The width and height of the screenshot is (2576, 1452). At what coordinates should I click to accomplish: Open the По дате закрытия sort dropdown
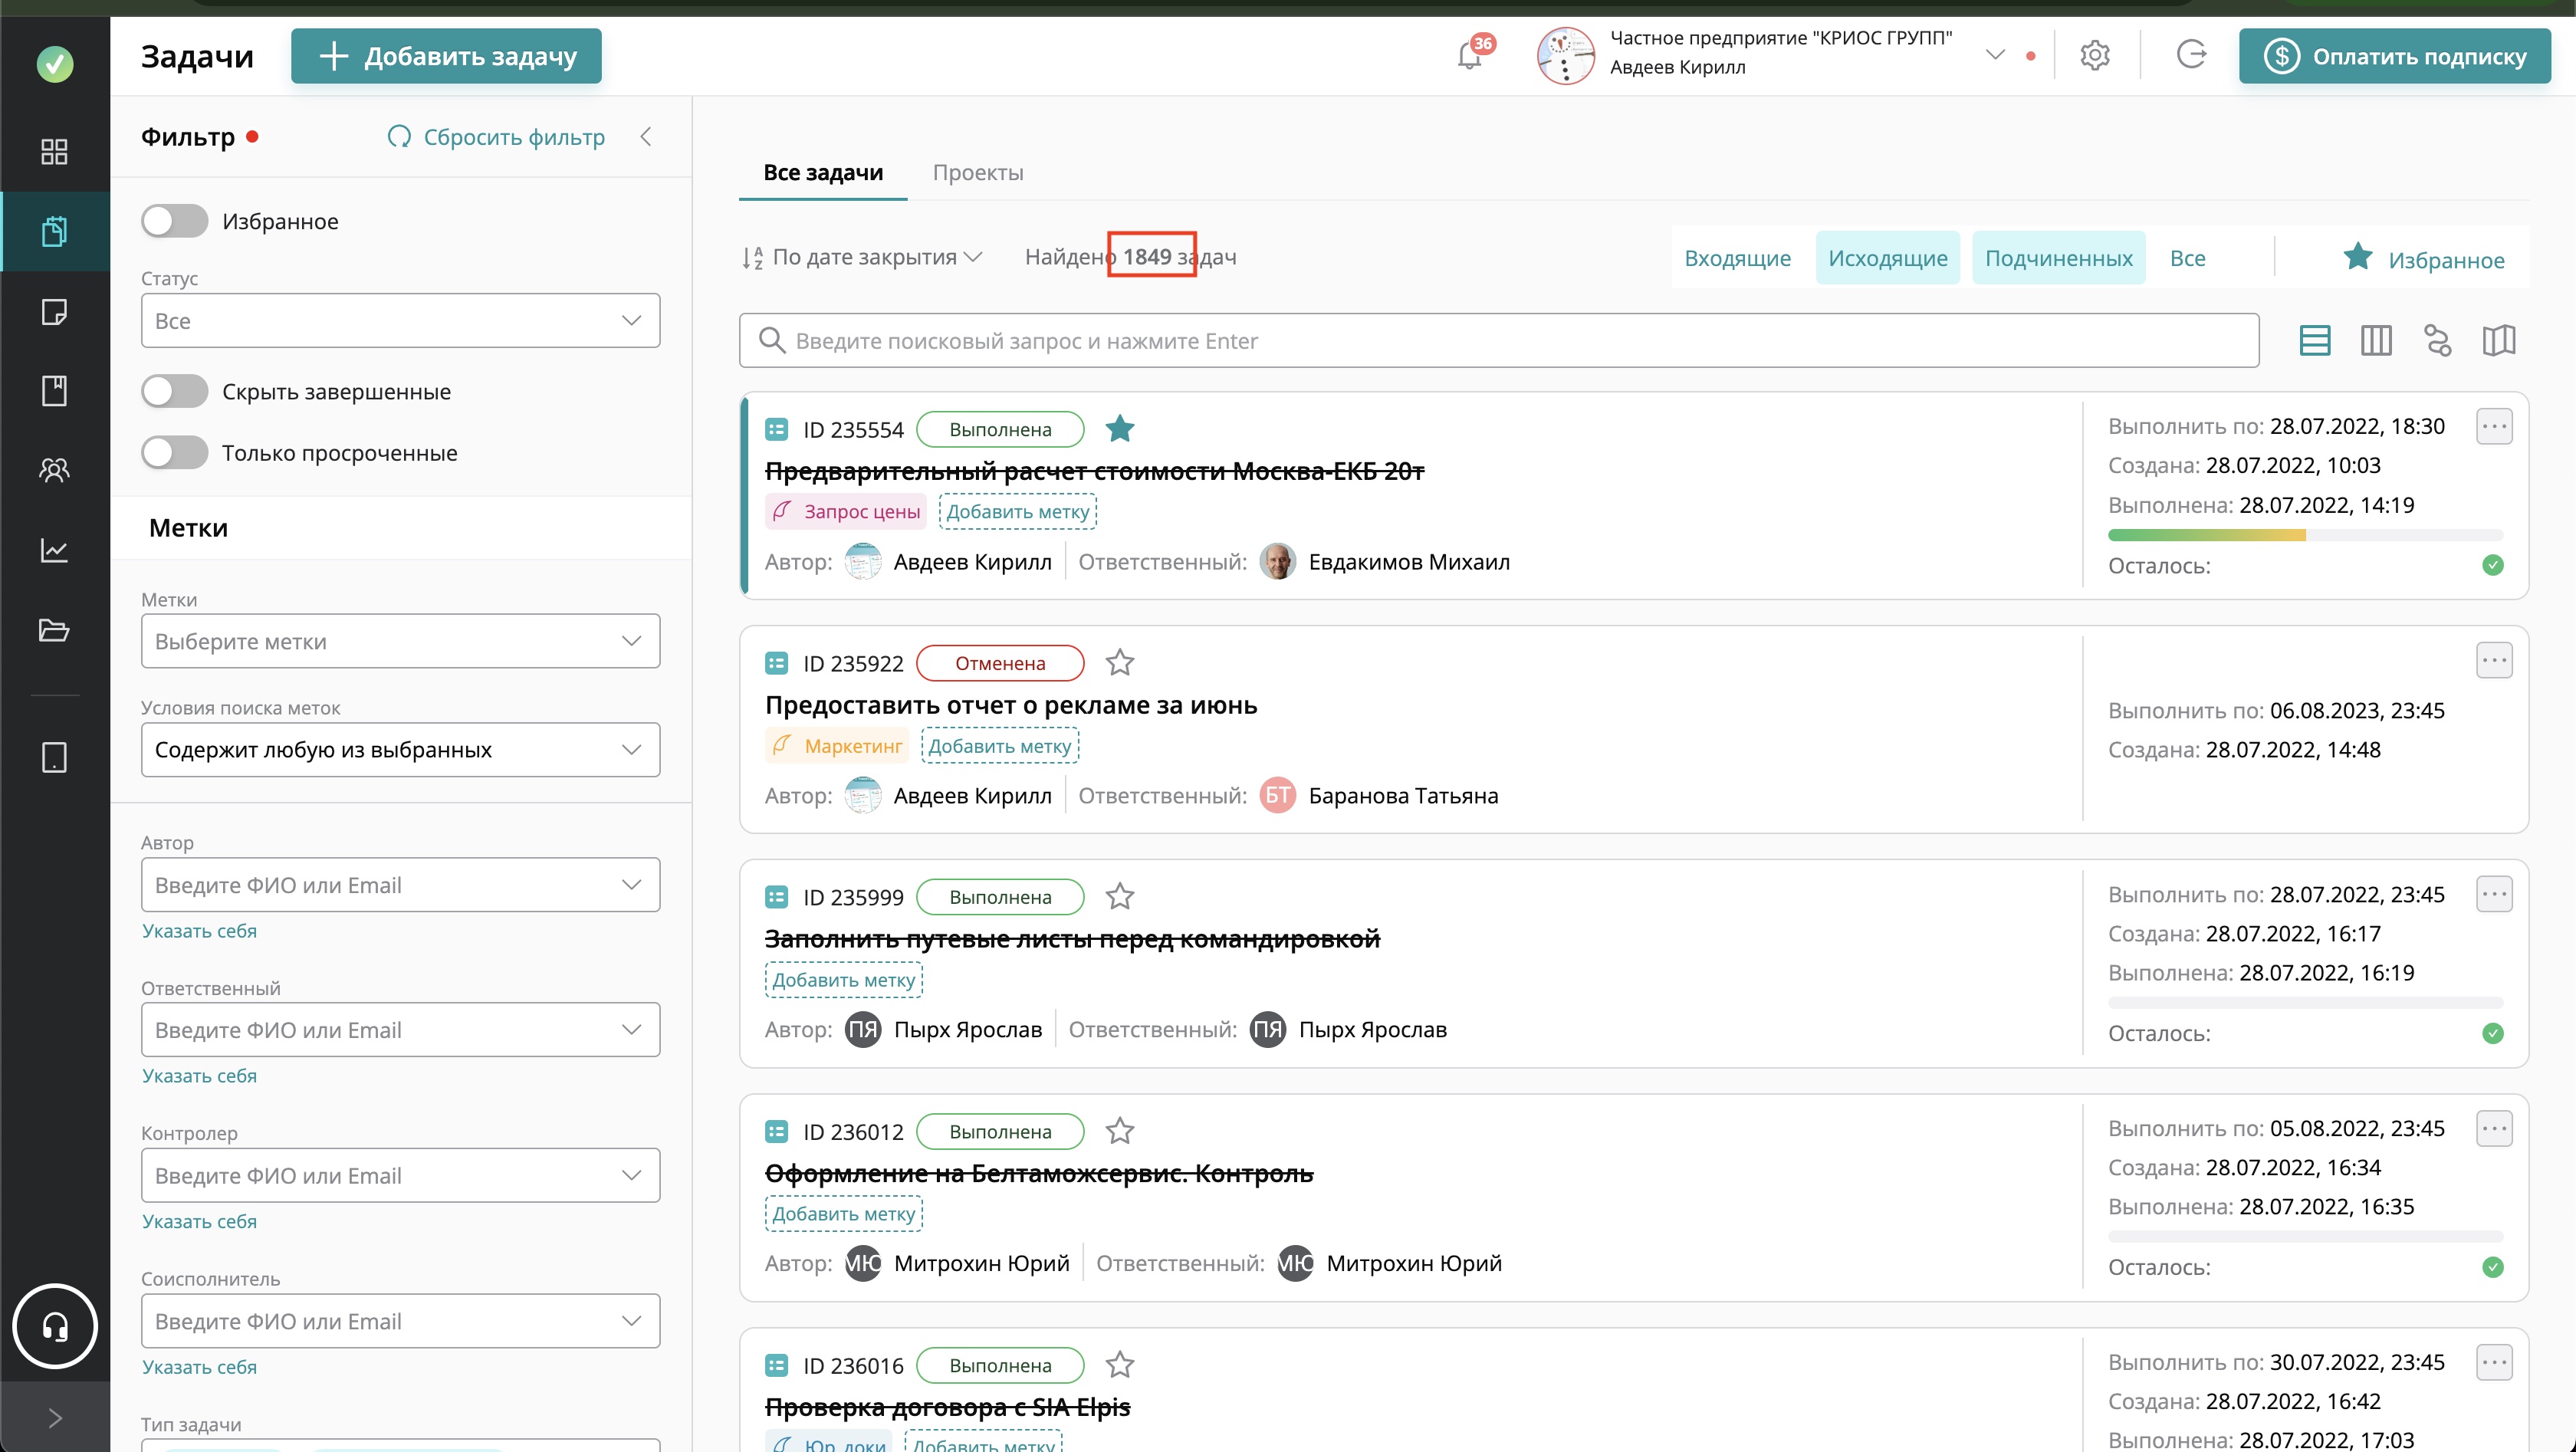[x=863, y=257]
